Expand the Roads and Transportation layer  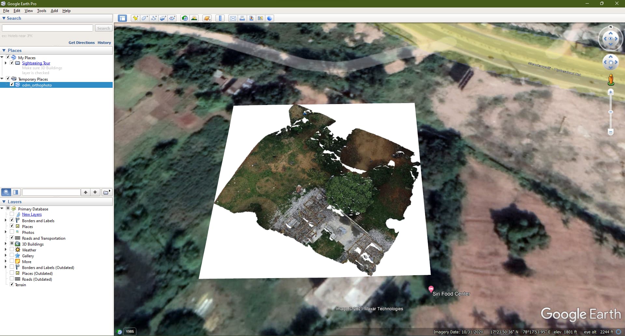pyautogui.click(x=6, y=238)
